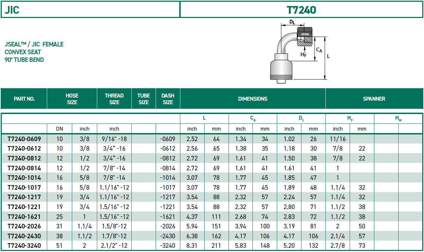Select part number T7240-3240

(24, 246)
